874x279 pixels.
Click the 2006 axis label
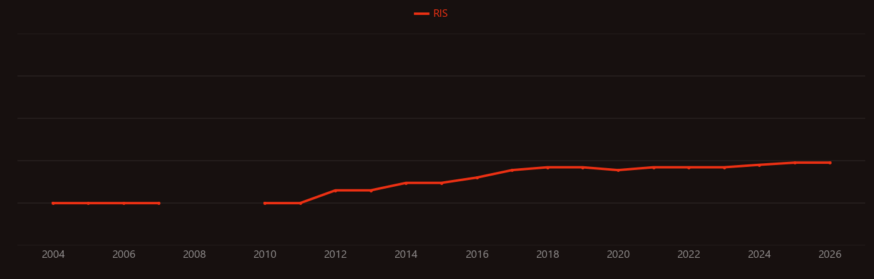click(x=124, y=255)
